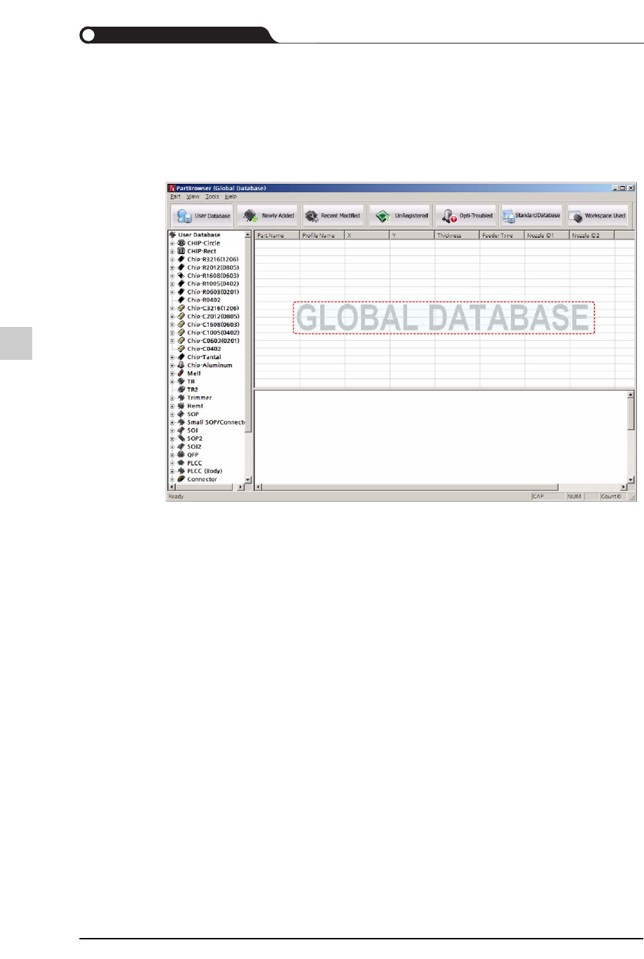
Task: Open the View menu
Action: click(193, 196)
